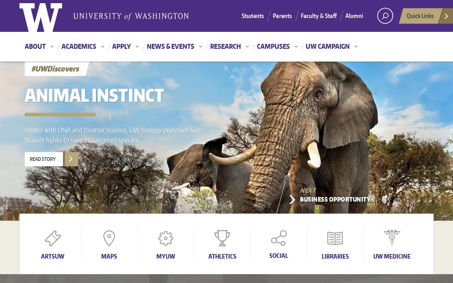Click the arrow beside Read Story

71,159
